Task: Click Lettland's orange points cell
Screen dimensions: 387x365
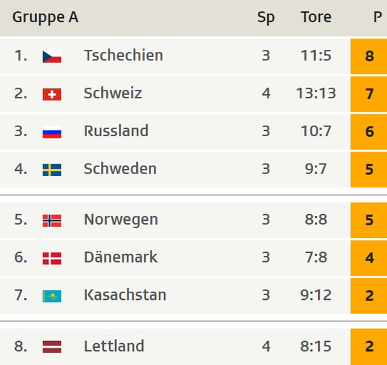Action: tap(369, 347)
